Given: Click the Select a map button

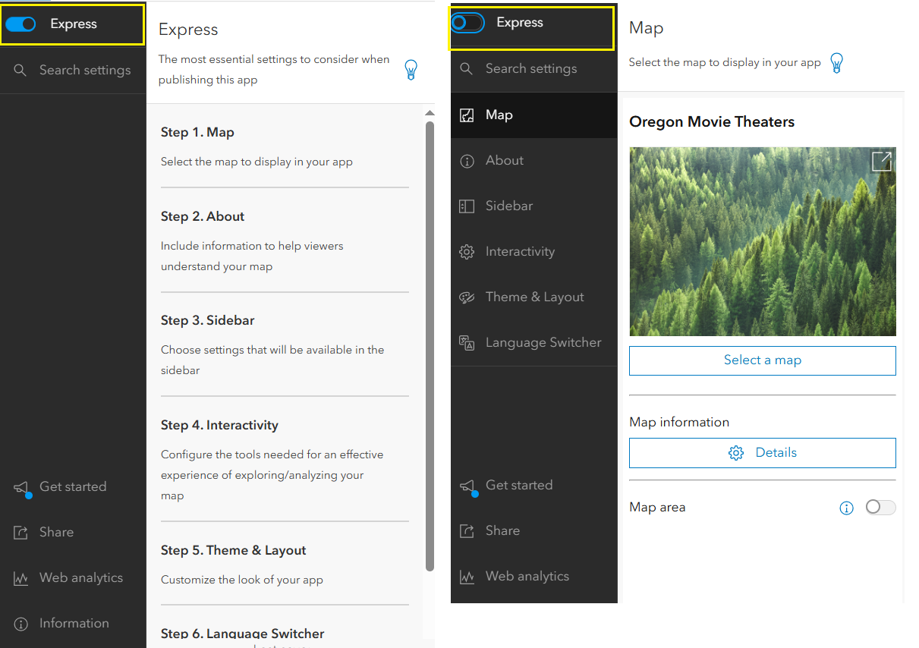Looking at the screenshot, I should 762,360.
